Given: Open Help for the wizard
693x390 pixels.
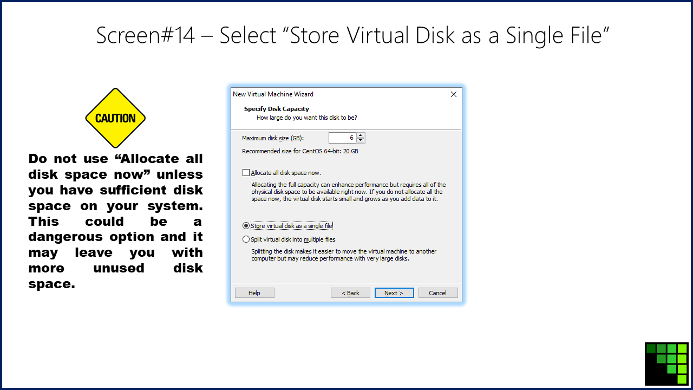Looking at the screenshot, I should 254,292.
